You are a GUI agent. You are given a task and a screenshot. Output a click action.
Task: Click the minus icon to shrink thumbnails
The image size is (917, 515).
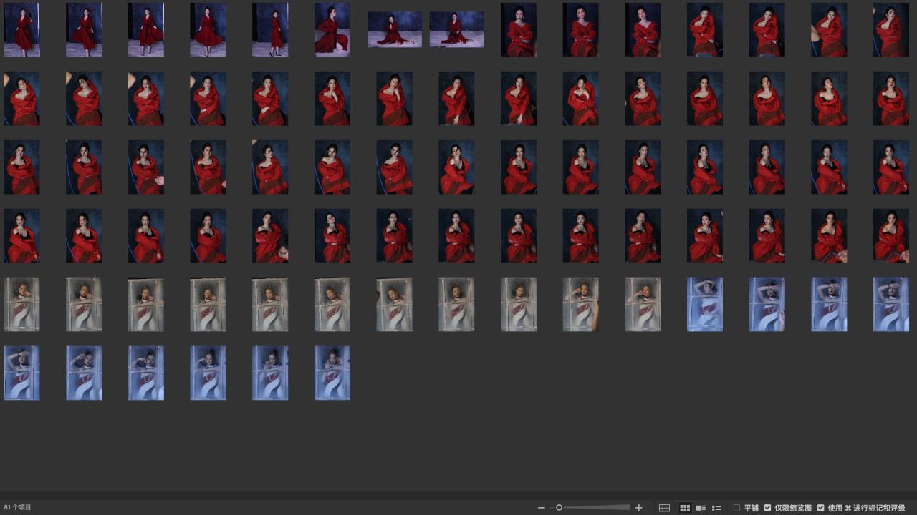click(x=542, y=508)
